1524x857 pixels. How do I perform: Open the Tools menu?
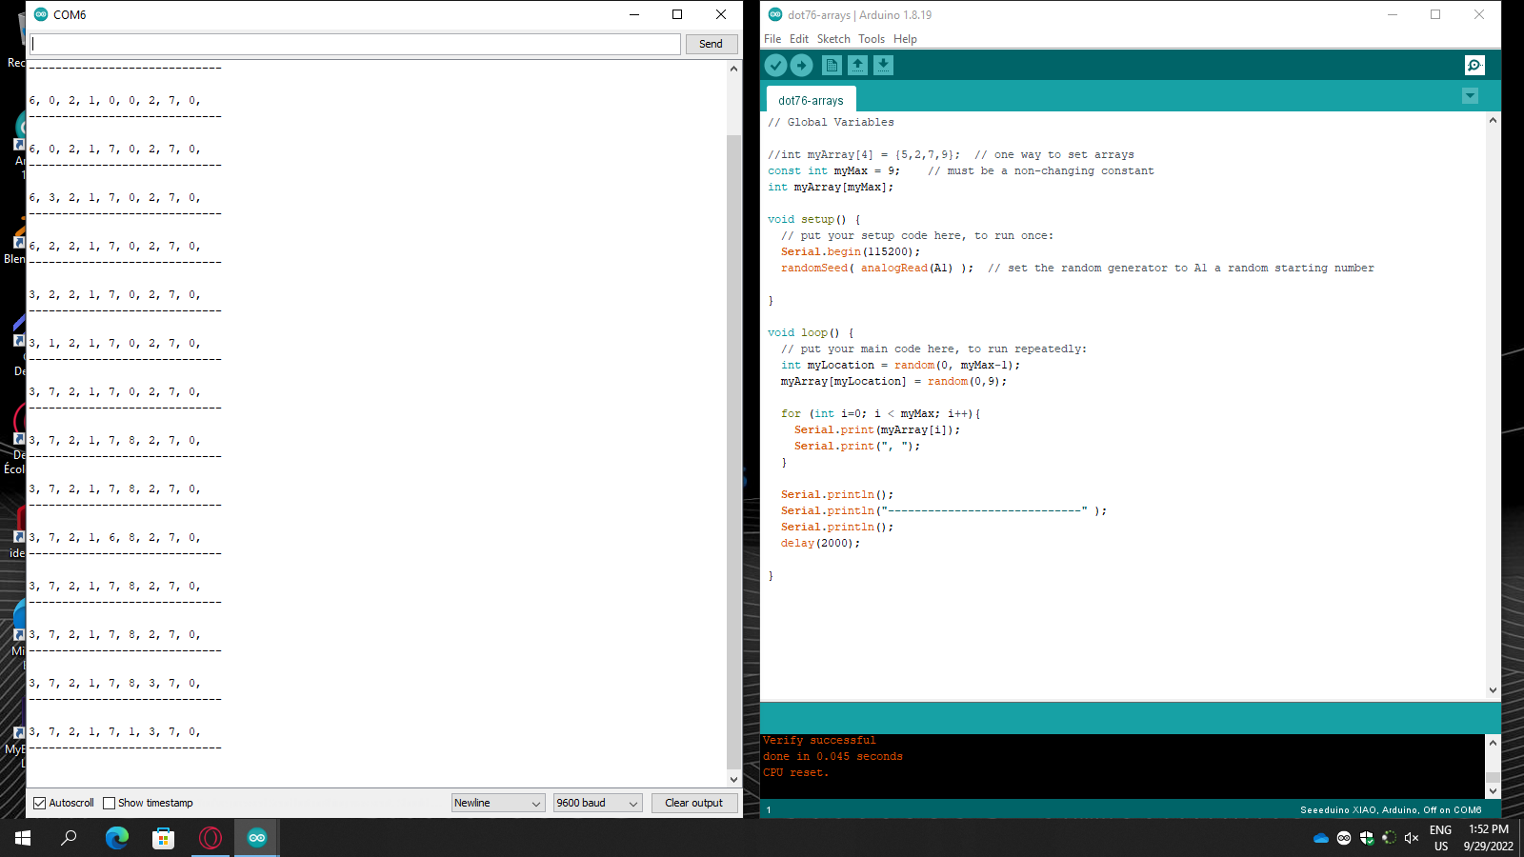click(872, 39)
